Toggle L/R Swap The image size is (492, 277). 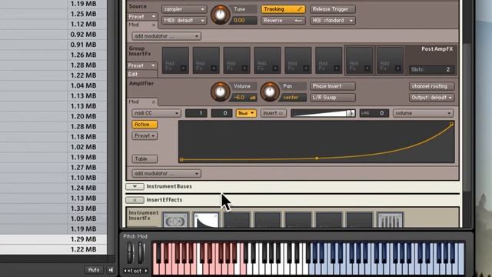333,98
